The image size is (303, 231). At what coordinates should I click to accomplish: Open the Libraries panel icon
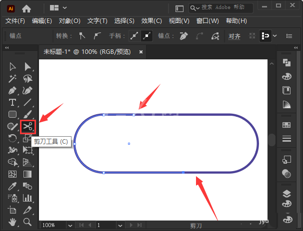coord(286,90)
